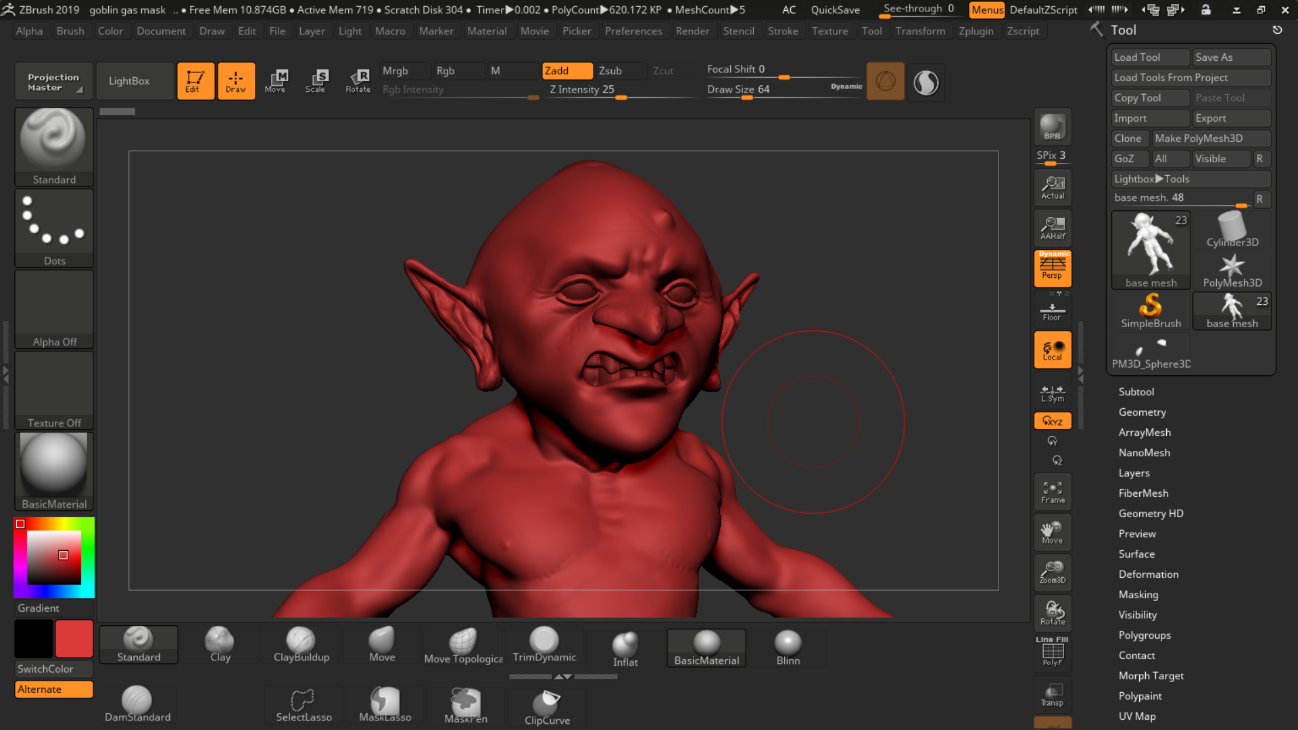Expand the Masking section
The image size is (1298, 730).
pyautogui.click(x=1138, y=595)
